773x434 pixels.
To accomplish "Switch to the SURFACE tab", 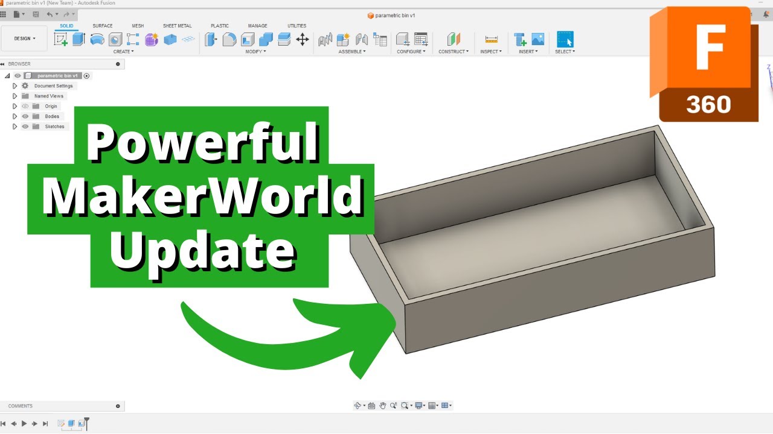I will pyautogui.click(x=103, y=26).
